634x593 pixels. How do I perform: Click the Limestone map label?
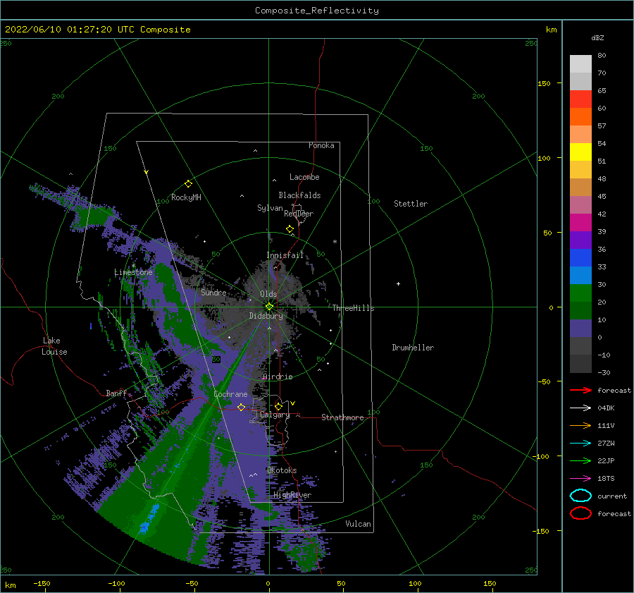(x=133, y=272)
